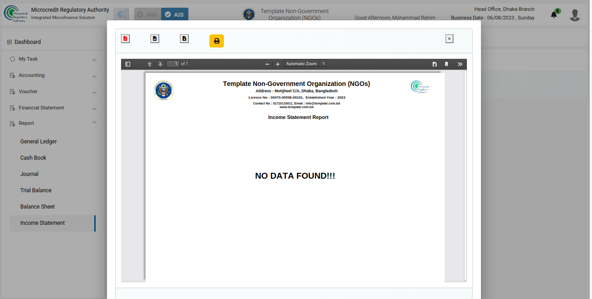
Task: Zoom in with the plus icon
Action: (x=278, y=64)
